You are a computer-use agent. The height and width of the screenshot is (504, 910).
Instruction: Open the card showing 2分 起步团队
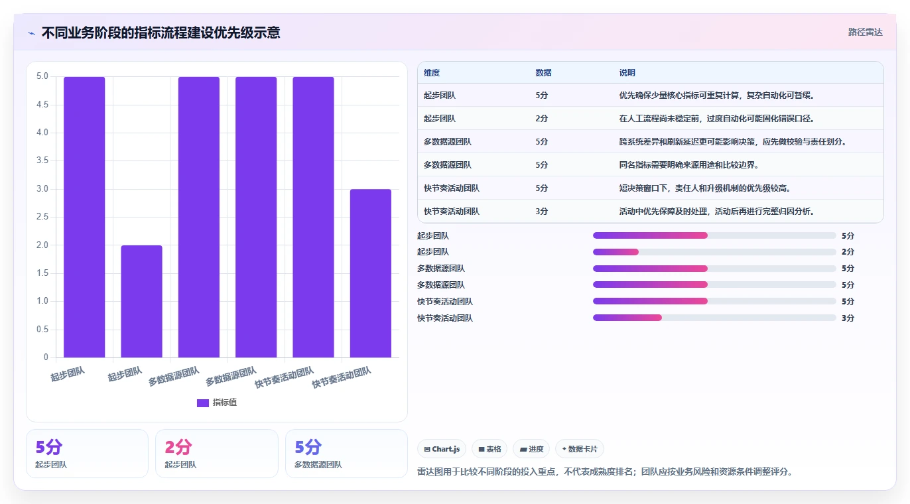pyautogui.click(x=216, y=454)
